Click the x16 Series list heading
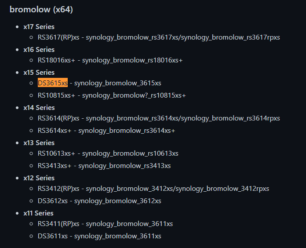Screen dimensions: 306x248 39,49
